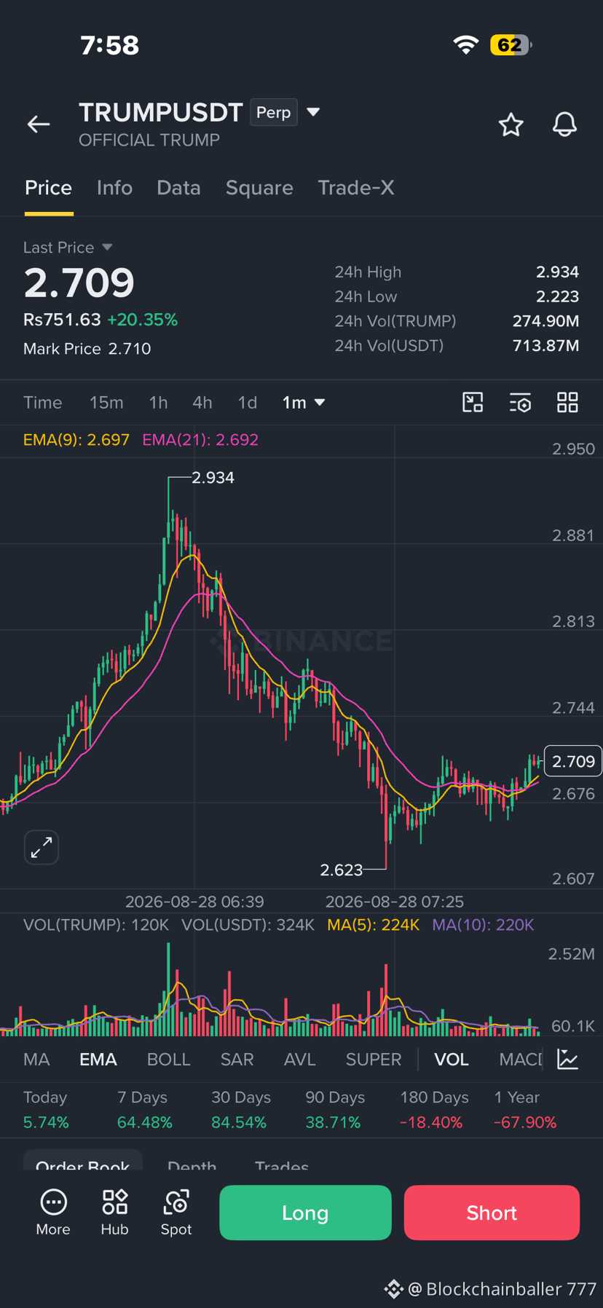The width and height of the screenshot is (603, 1308).
Task: Toggle the AVL indicator
Action: tap(300, 1059)
